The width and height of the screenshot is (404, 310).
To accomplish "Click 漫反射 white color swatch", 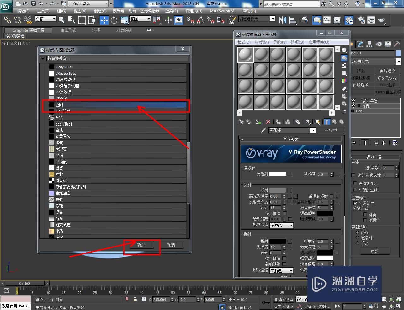I will pos(277,174).
